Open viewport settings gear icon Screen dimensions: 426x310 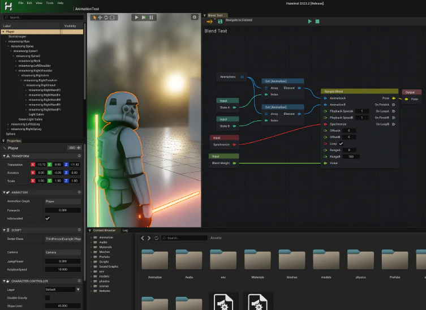pos(195,18)
